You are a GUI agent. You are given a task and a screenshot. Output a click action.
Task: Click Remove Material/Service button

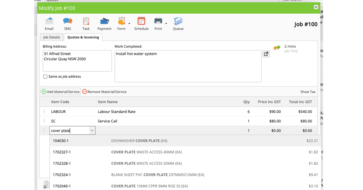pos(104,92)
